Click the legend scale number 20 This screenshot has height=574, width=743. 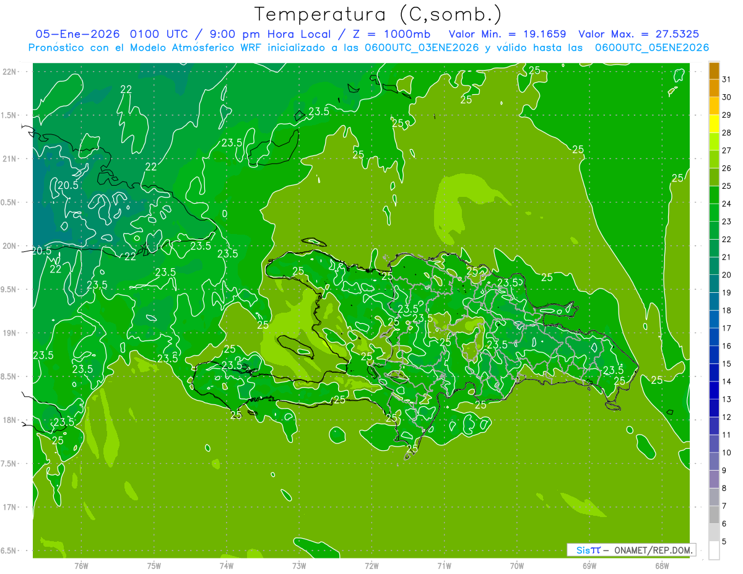[x=726, y=275]
